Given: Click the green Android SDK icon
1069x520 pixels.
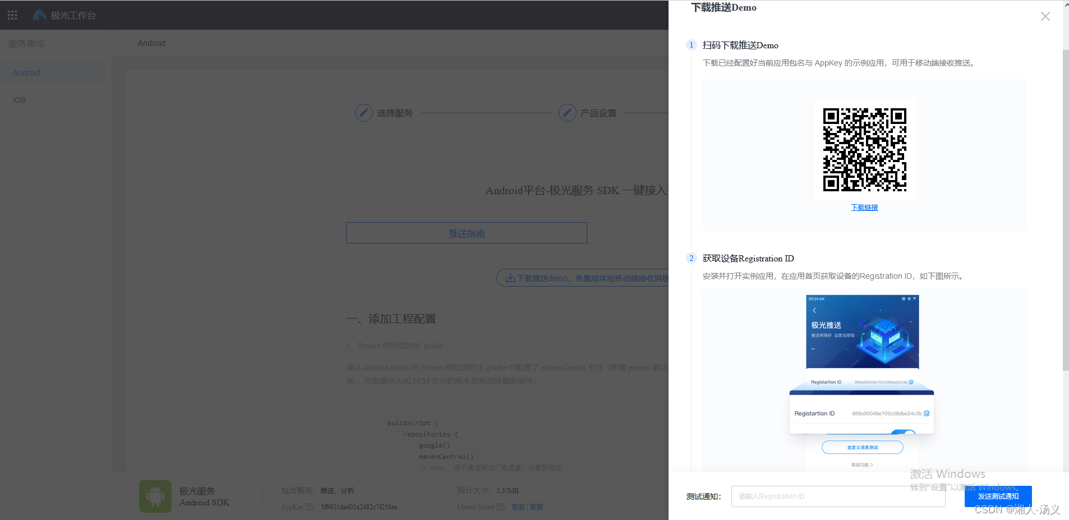Looking at the screenshot, I should 155,496.
